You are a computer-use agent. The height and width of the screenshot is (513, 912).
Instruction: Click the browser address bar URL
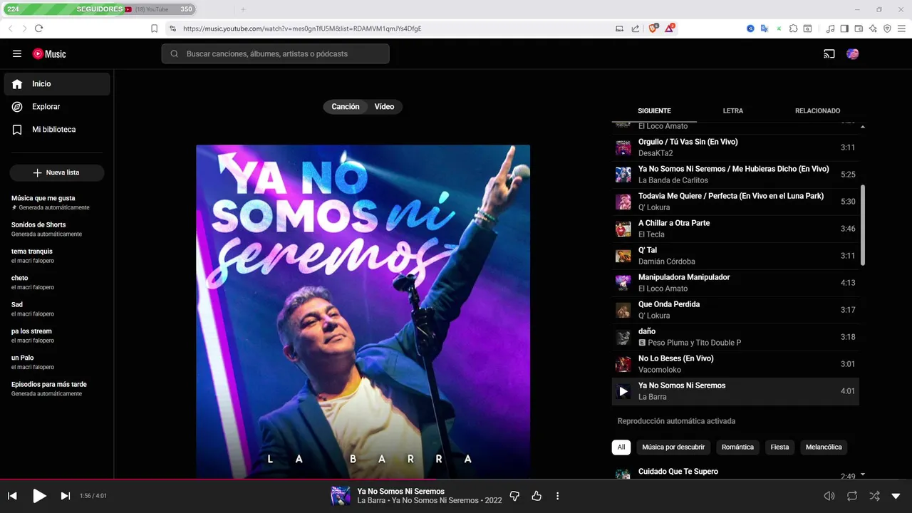point(302,28)
